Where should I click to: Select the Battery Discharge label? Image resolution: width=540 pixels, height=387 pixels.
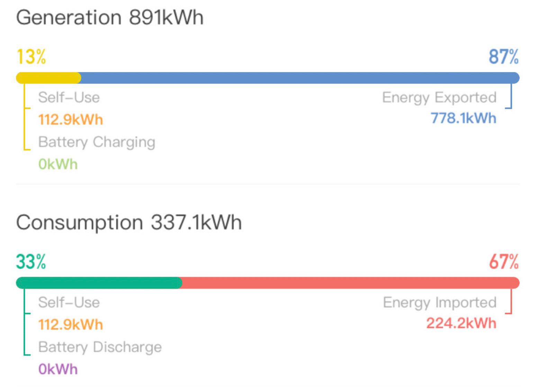tap(100, 347)
